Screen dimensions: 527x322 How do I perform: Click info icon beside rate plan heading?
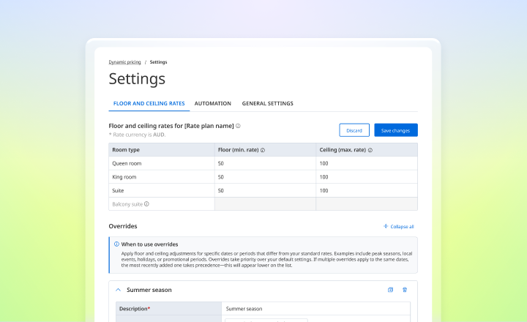coord(238,126)
